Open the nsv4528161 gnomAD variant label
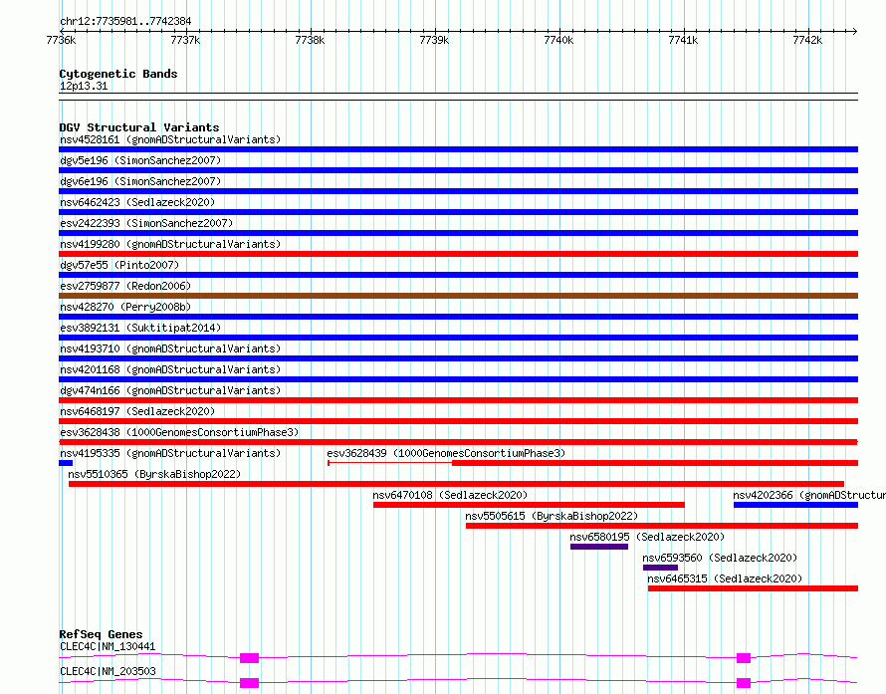Screen dimensions: 886x694 [x=169, y=139]
